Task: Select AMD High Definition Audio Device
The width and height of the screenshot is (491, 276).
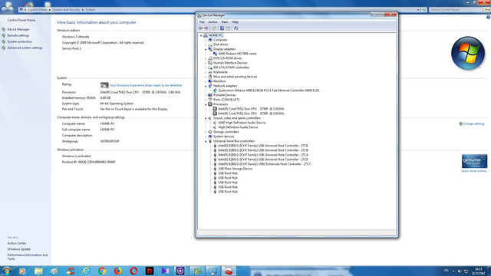Action: tap(242, 123)
